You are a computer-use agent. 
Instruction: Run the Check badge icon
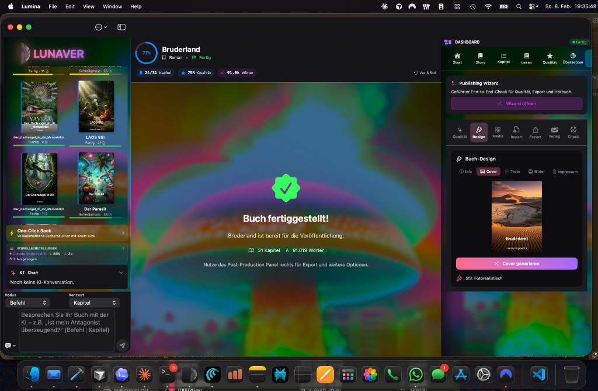click(572, 132)
